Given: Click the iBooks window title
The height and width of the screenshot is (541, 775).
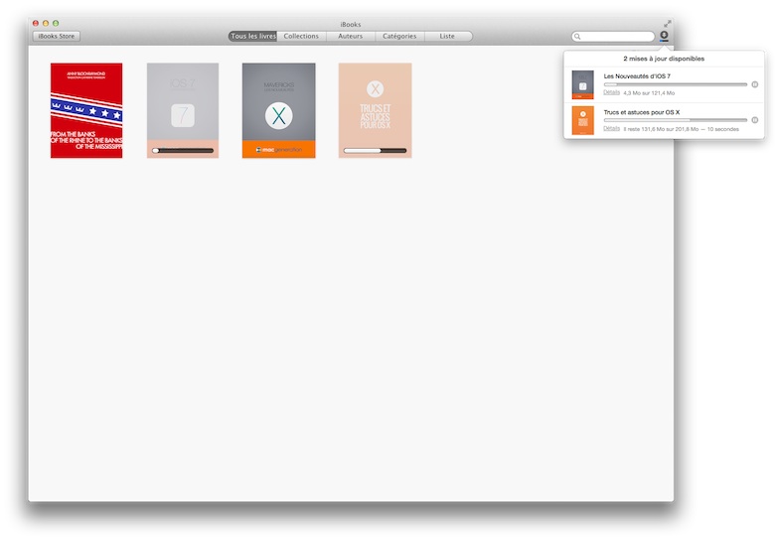Looking at the screenshot, I should 351,24.
